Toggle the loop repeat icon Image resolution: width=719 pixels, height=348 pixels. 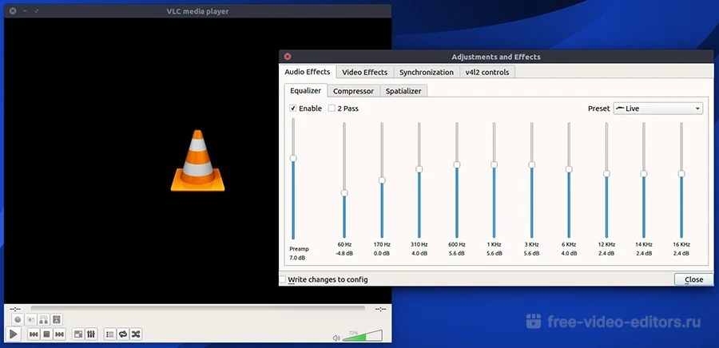(124, 334)
